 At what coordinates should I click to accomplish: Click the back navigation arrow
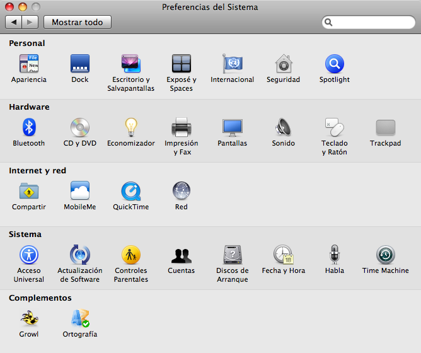pyautogui.click(x=14, y=22)
